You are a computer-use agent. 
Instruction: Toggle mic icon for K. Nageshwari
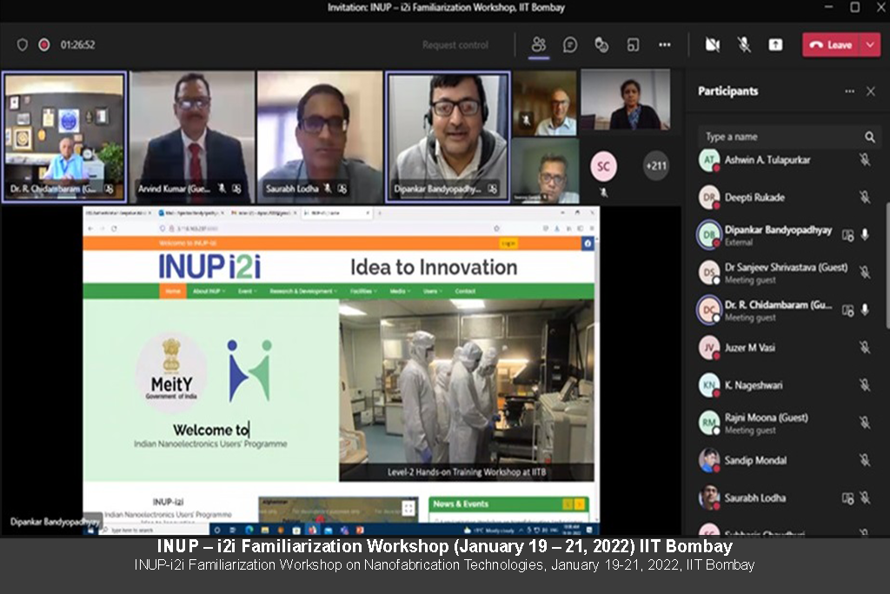tap(865, 385)
